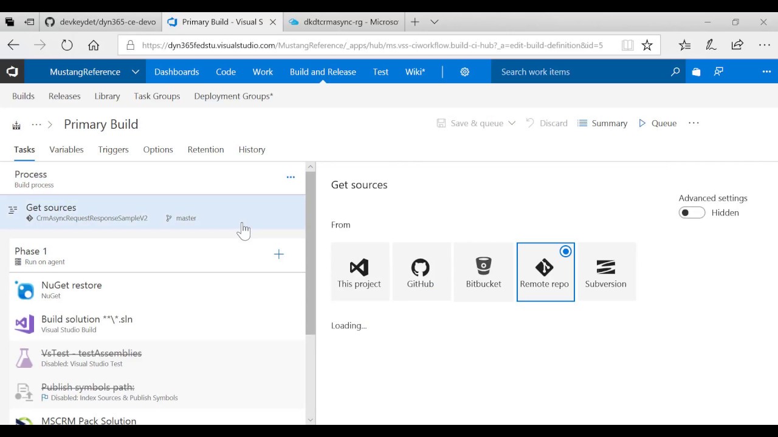Select the Tasks tab

tap(24, 149)
